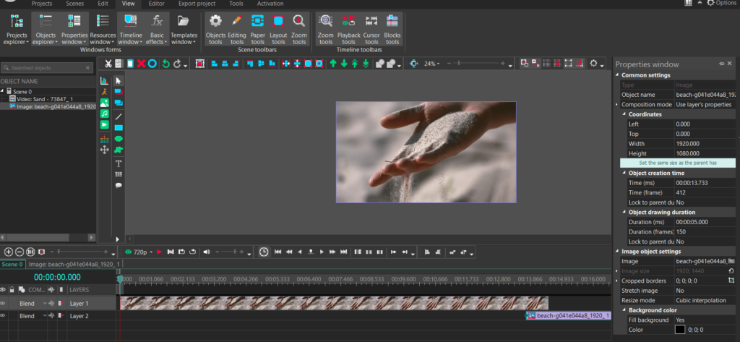The height and width of the screenshot is (342, 740).
Task: Switch to the Editor tab
Action: pos(157,4)
